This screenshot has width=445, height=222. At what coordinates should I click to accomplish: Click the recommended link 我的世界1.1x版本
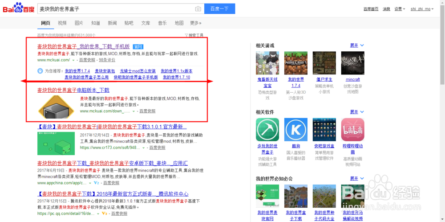[x=177, y=71]
